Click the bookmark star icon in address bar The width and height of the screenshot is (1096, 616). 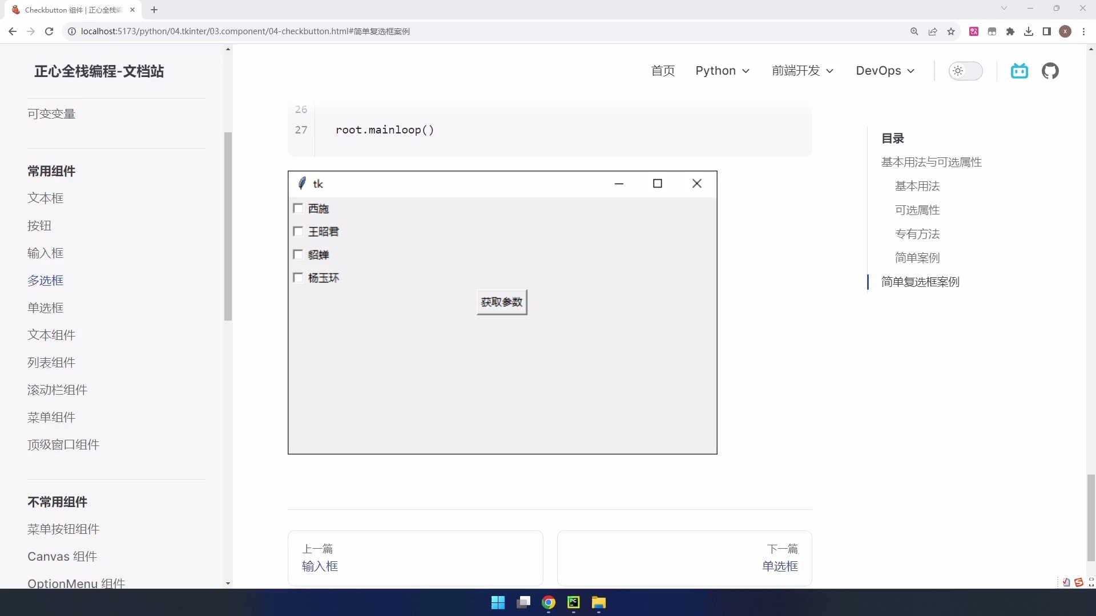pos(951,31)
